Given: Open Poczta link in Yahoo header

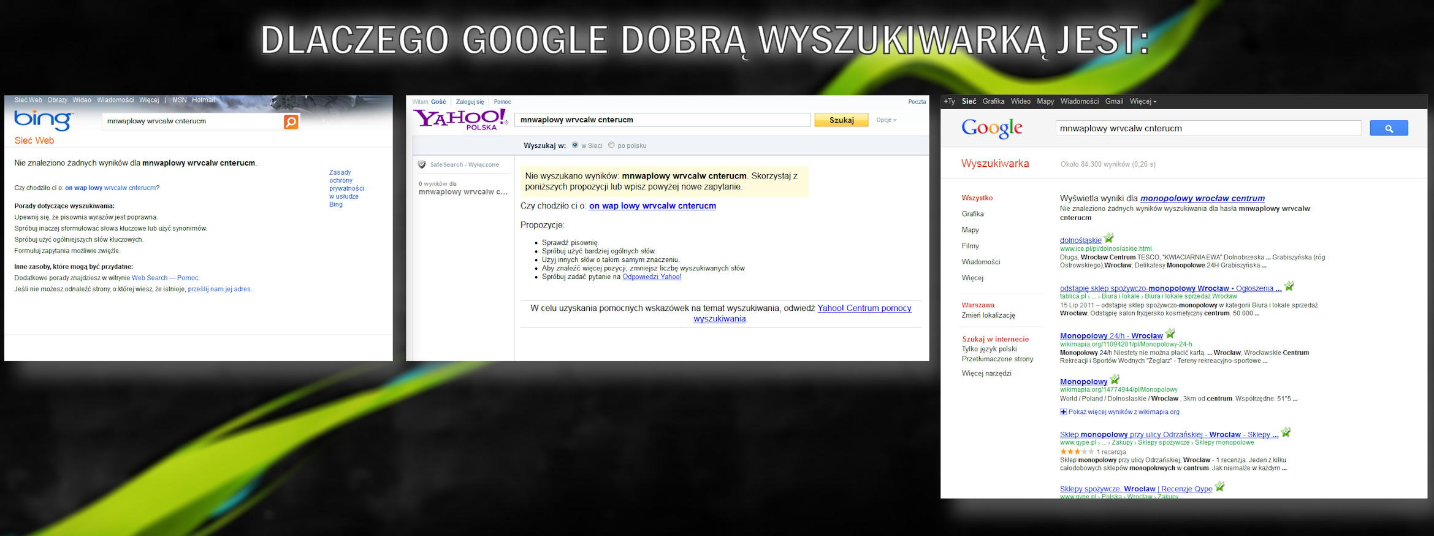Looking at the screenshot, I should (917, 102).
